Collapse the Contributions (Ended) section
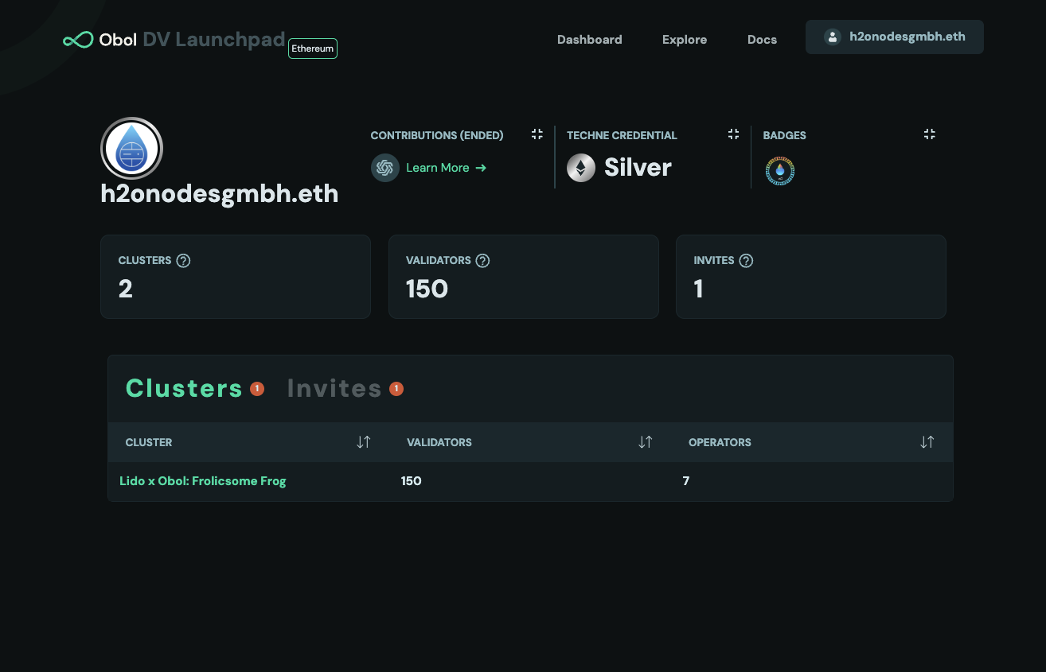The image size is (1046, 672). tap(537, 134)
